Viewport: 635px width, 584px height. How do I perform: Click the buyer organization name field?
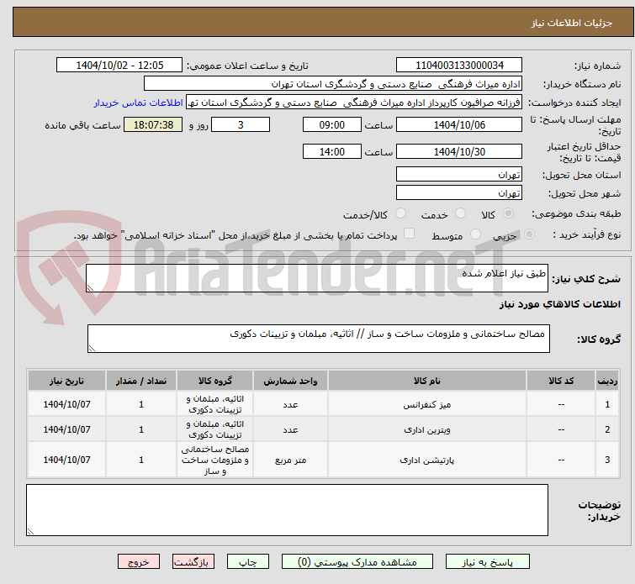click(x=333, y=84)
